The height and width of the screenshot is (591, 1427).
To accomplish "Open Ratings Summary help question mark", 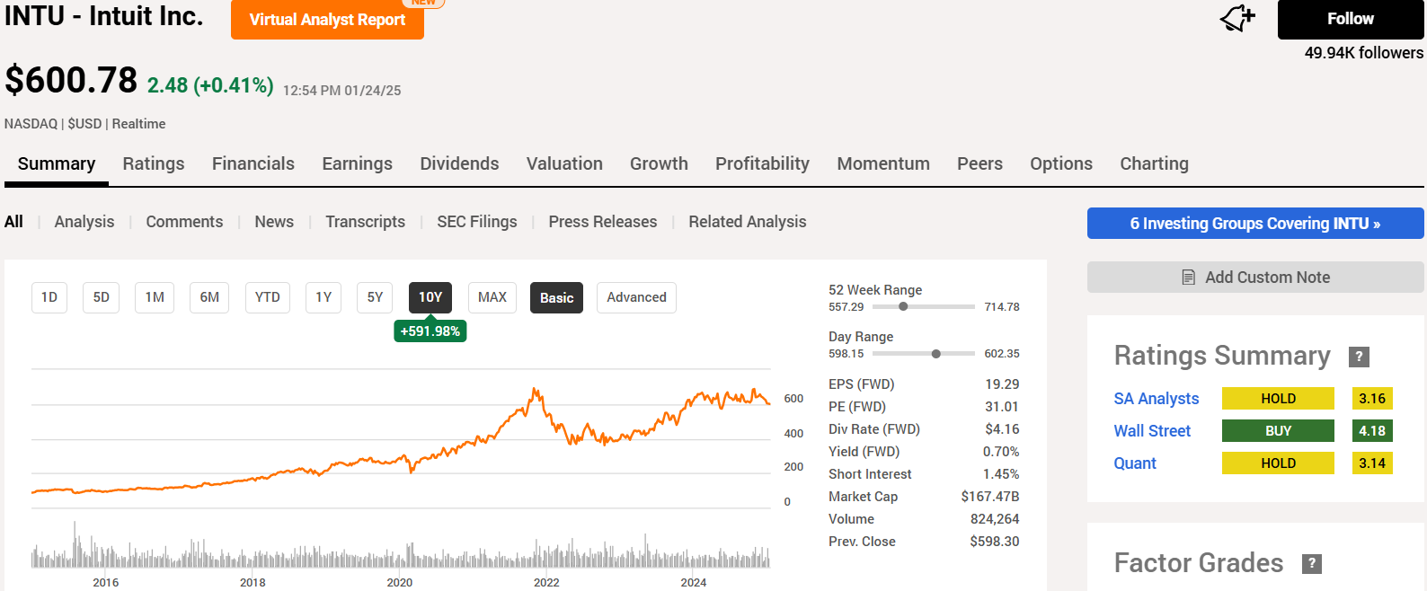I will point(1359,357).
